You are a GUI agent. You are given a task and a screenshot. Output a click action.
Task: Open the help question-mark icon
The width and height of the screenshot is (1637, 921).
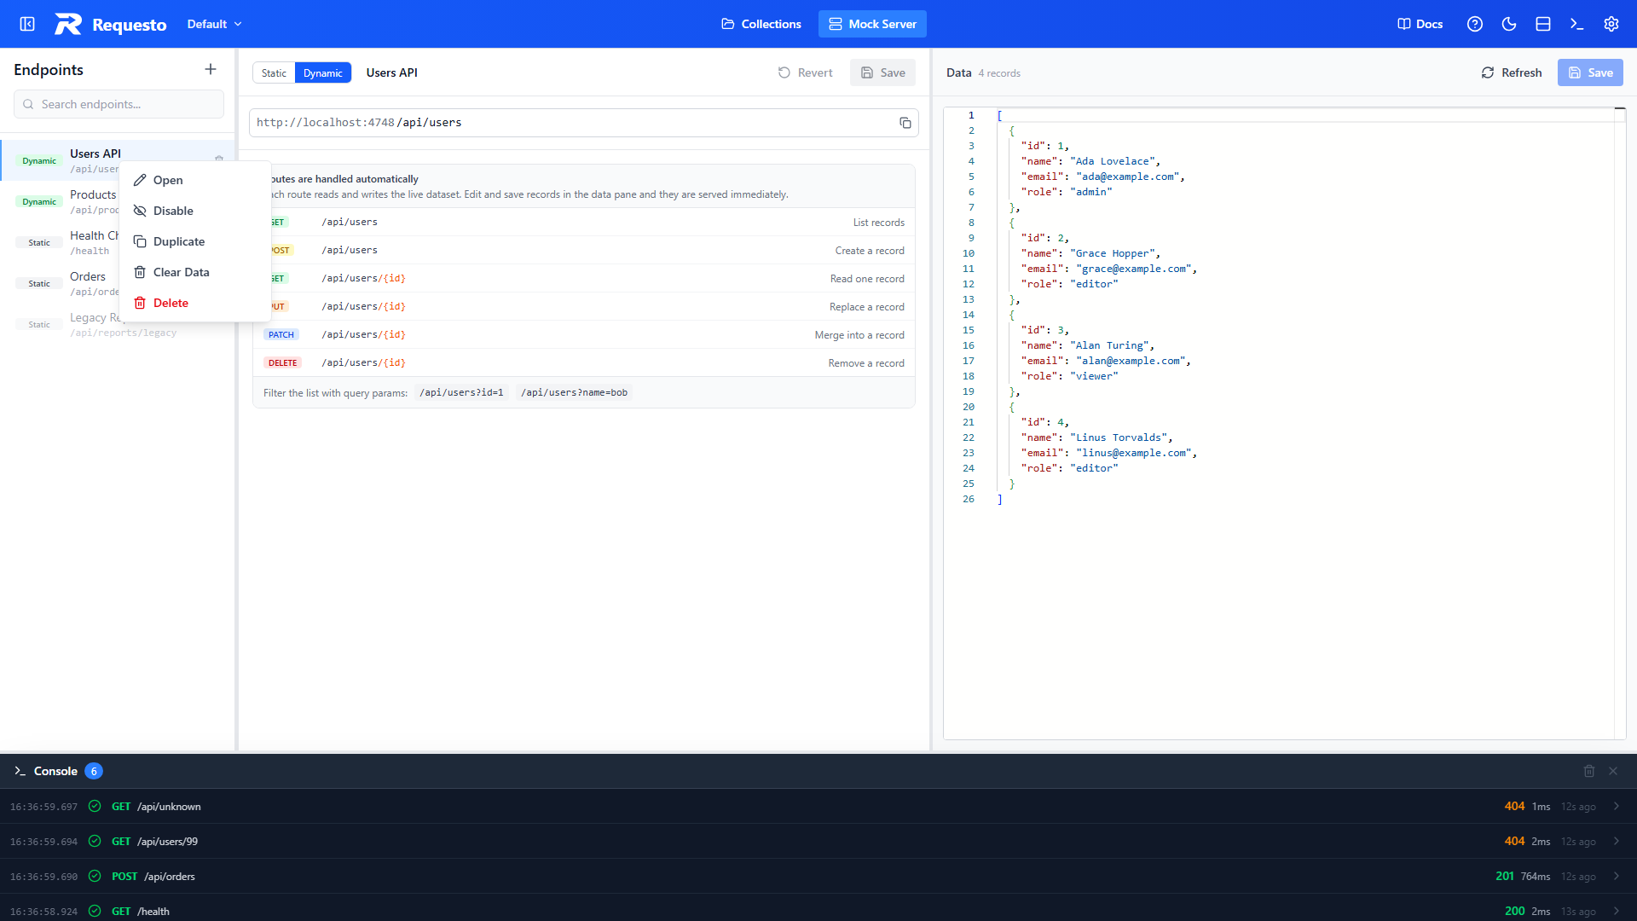pyautogui.click(x=1475, y=24)
